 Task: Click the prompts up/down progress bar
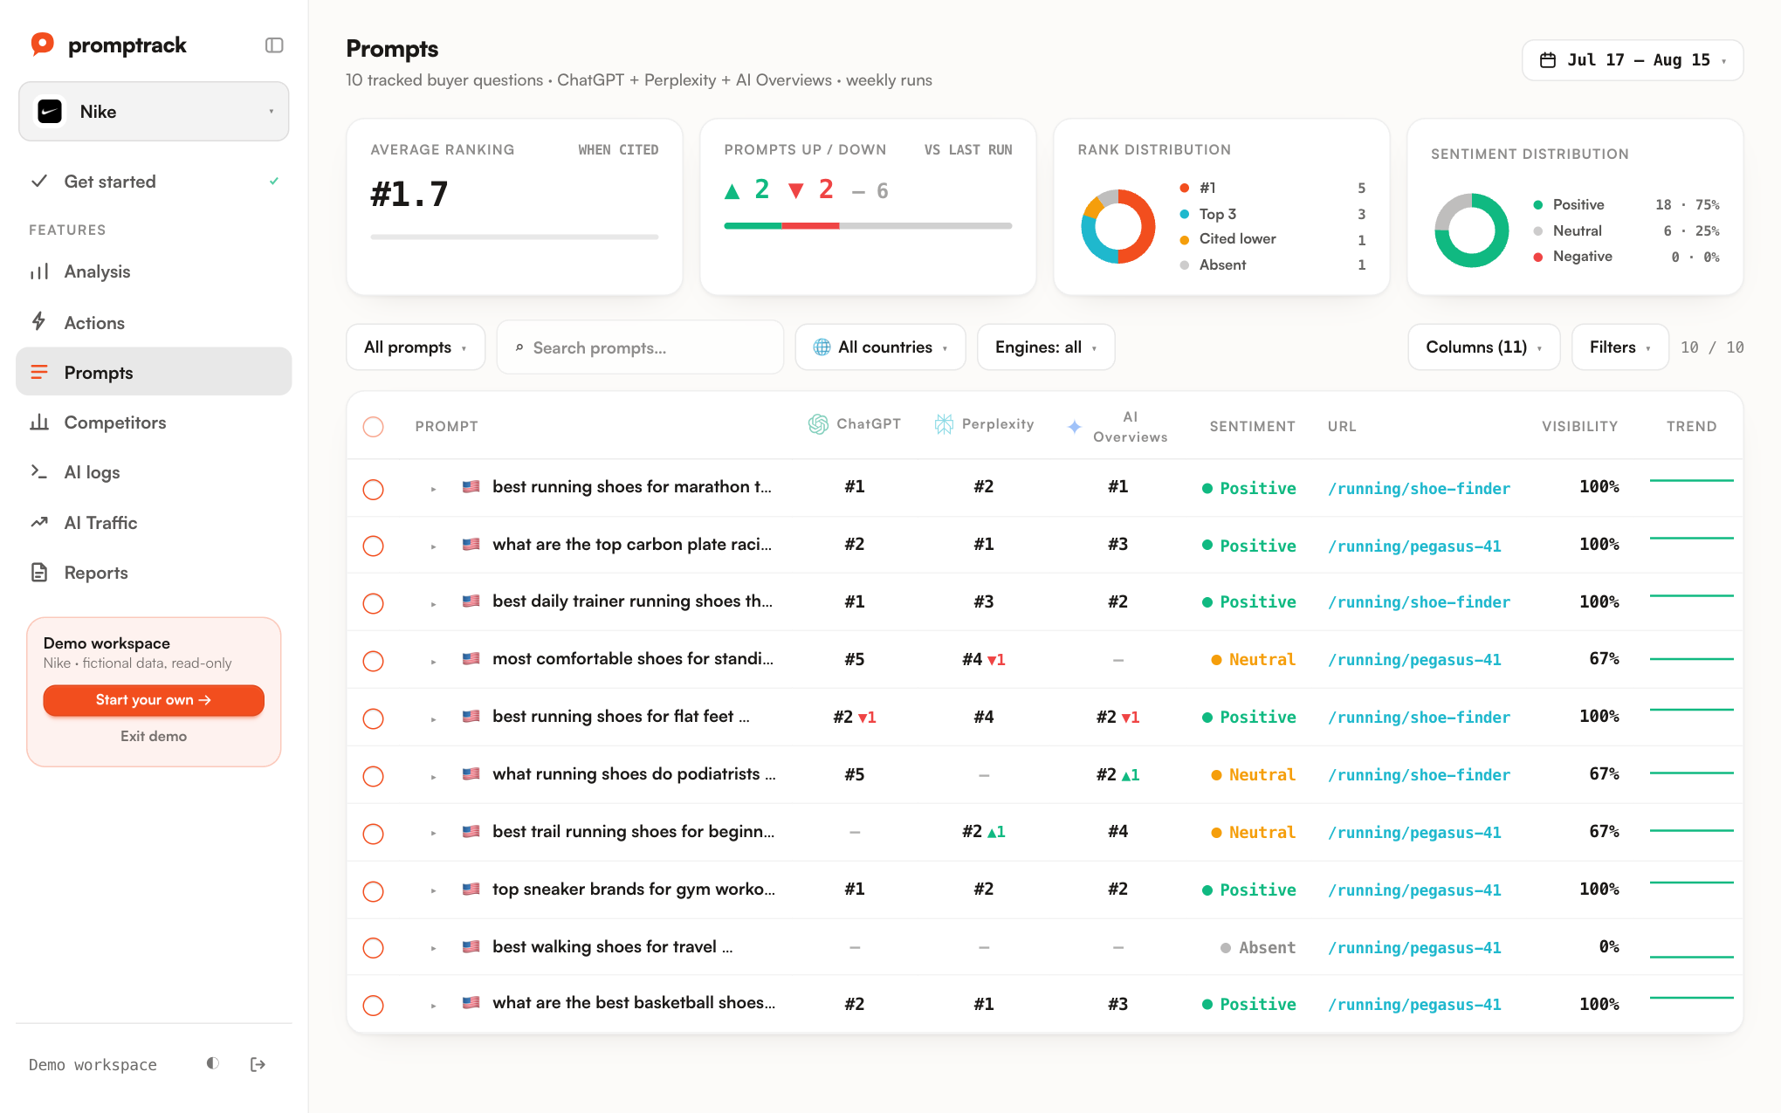click(x=868, y=226)
